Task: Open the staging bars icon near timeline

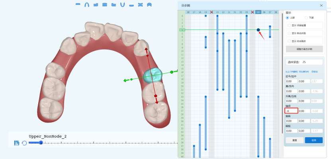Action: pyautogui.click(x=17, y=143)
